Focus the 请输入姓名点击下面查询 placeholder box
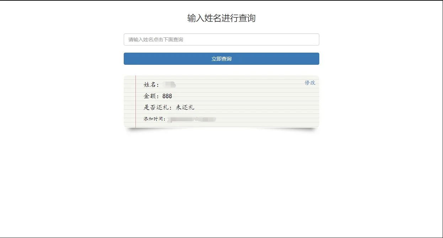Viewport: 443px width, 238px height. 221,39
